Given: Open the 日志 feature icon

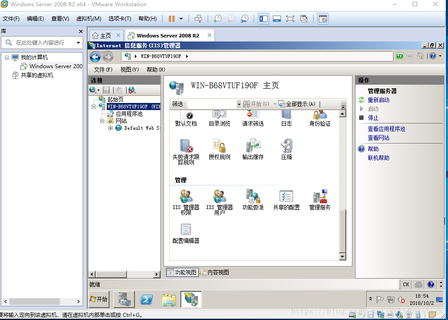Looking at the screenshot, I should (286, 119).
